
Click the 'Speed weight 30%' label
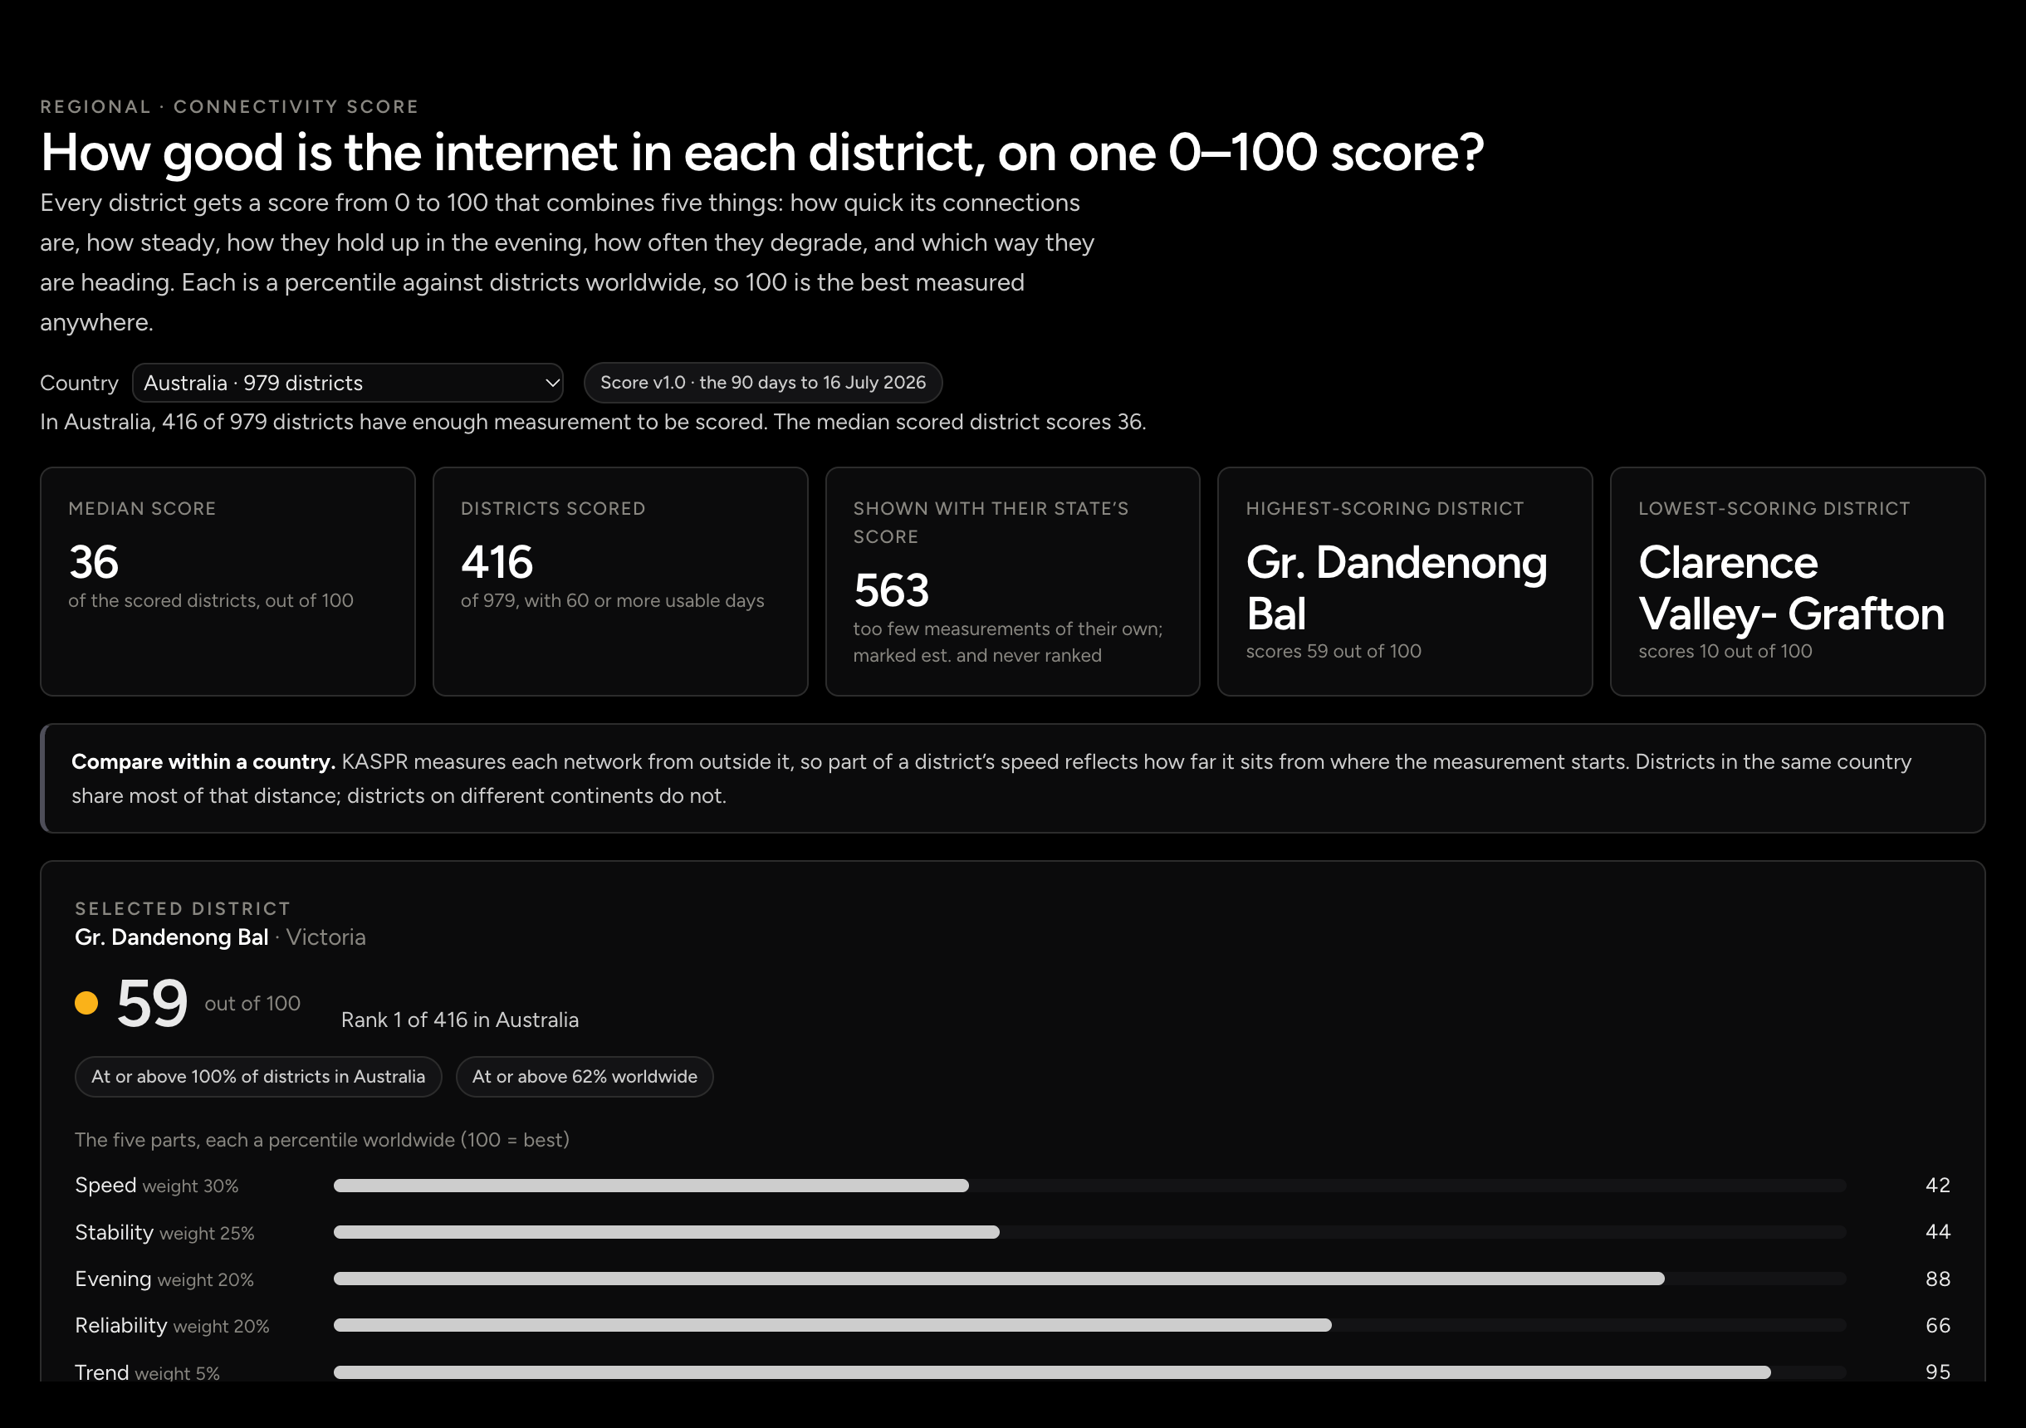156,1186
